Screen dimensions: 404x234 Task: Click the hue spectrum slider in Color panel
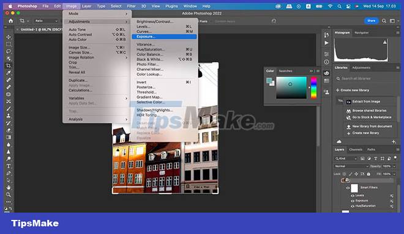[x=313, y=88]
